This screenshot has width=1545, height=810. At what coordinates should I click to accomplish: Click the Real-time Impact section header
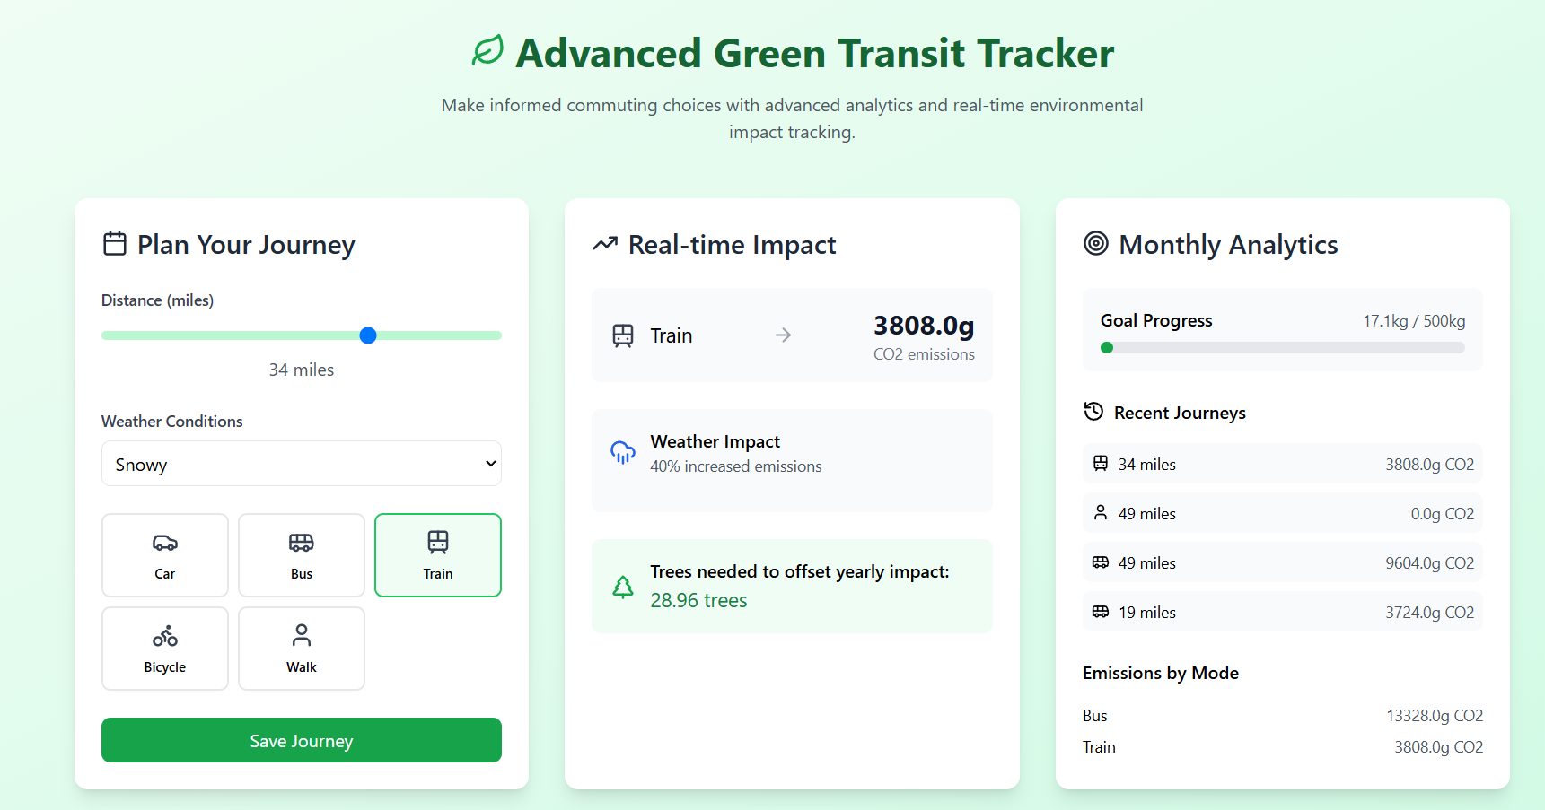[732, 244]
